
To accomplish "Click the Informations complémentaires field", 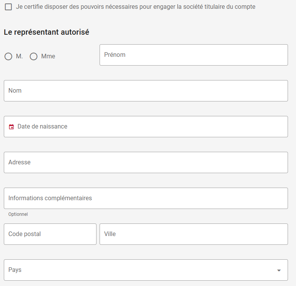I will point(146,198).
